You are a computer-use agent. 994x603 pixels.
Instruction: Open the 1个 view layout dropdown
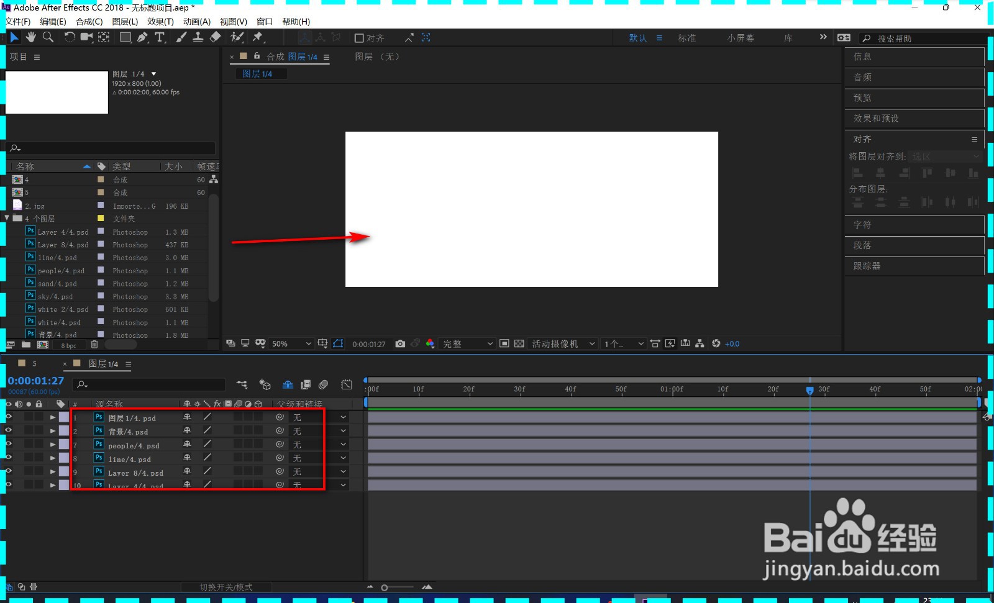pyautogui.click(x=623, y=343)
